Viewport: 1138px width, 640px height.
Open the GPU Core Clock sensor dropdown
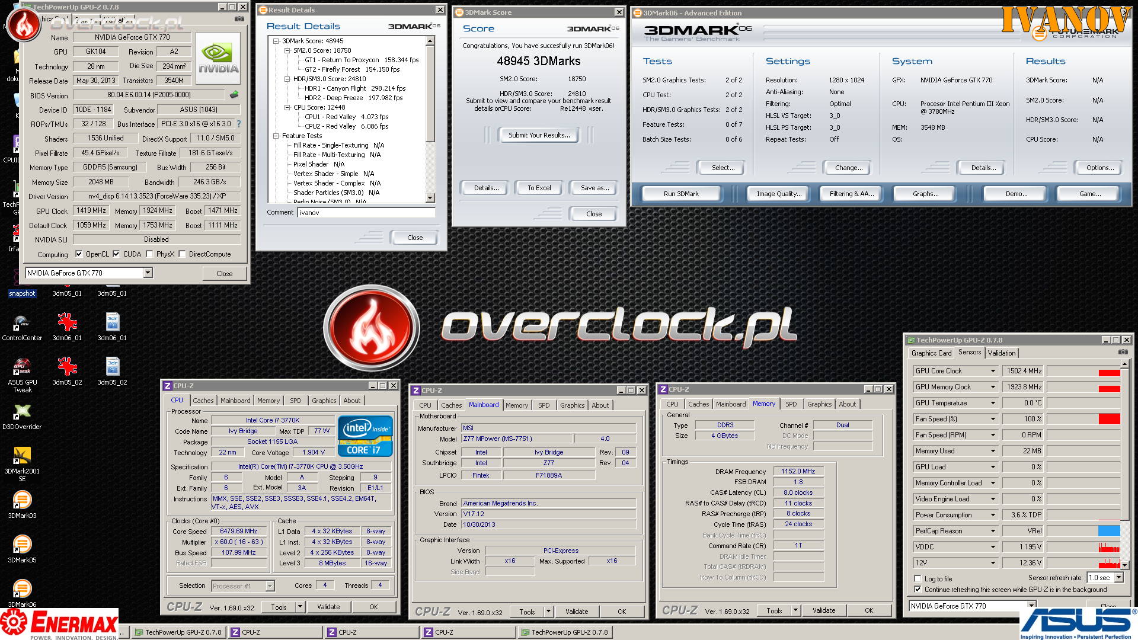993,371
